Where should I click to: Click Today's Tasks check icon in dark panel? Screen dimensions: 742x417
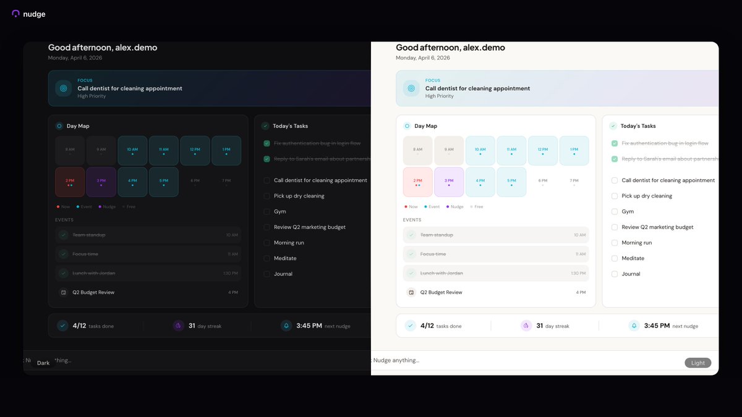(x=265, y=126)
